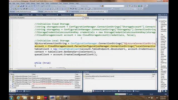
Task: Click the Save All toolbar icon
Action: 23,6
